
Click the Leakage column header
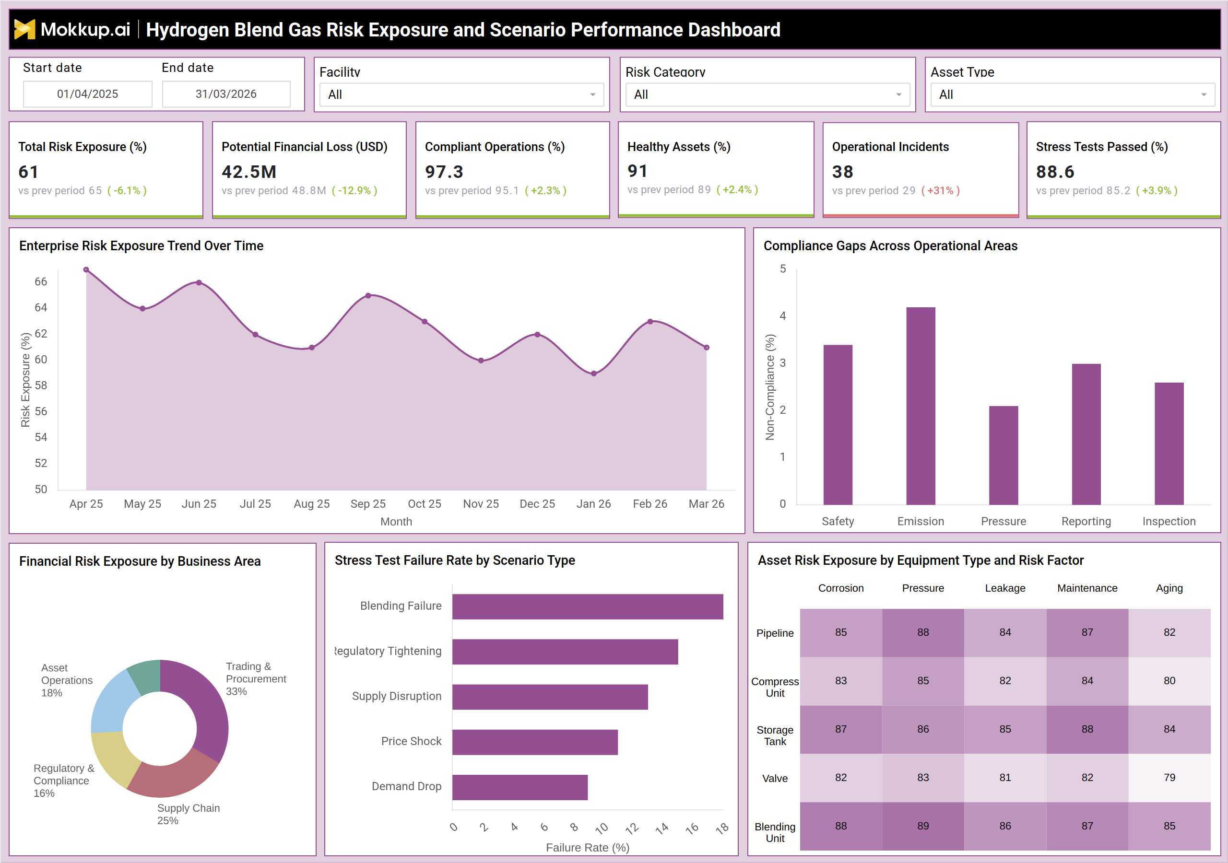(1005, 588)
